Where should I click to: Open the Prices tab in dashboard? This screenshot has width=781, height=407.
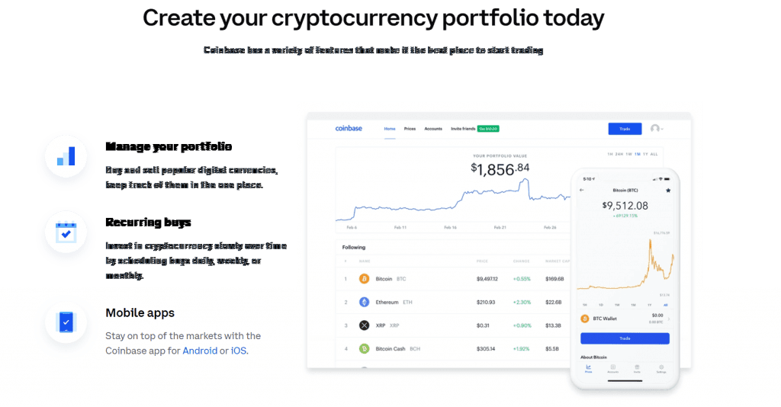410,129
